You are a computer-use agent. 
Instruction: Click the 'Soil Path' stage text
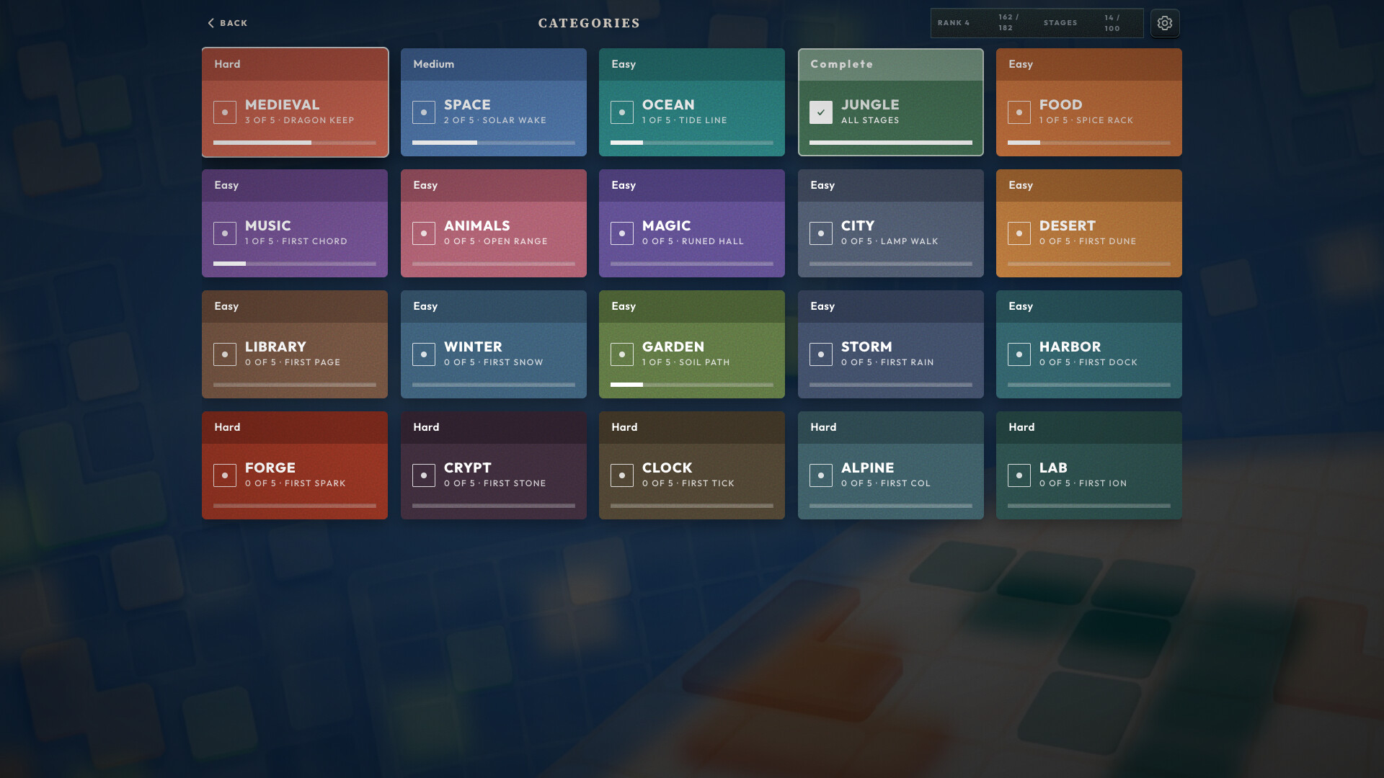click(x=704, y=362)
